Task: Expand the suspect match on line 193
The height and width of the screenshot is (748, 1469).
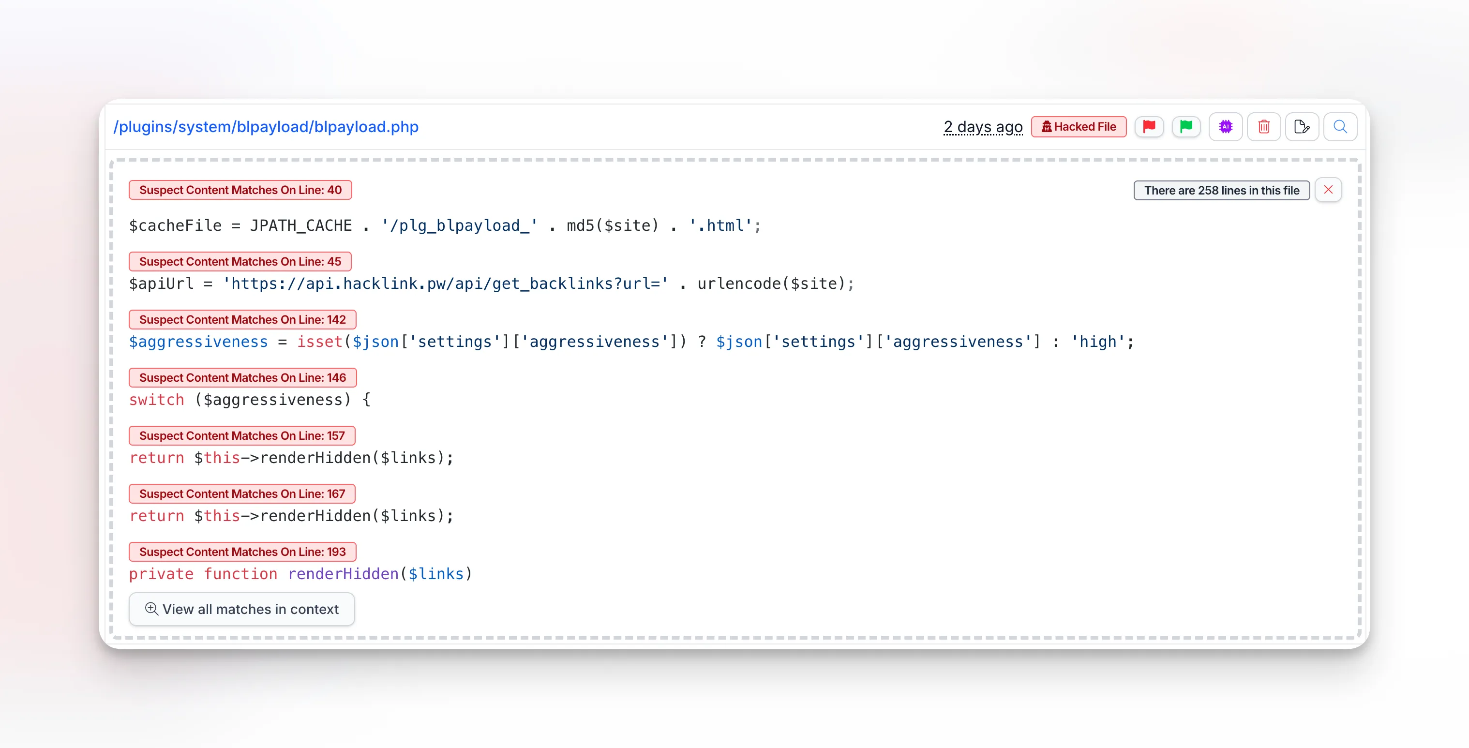Action: (242, 551)
